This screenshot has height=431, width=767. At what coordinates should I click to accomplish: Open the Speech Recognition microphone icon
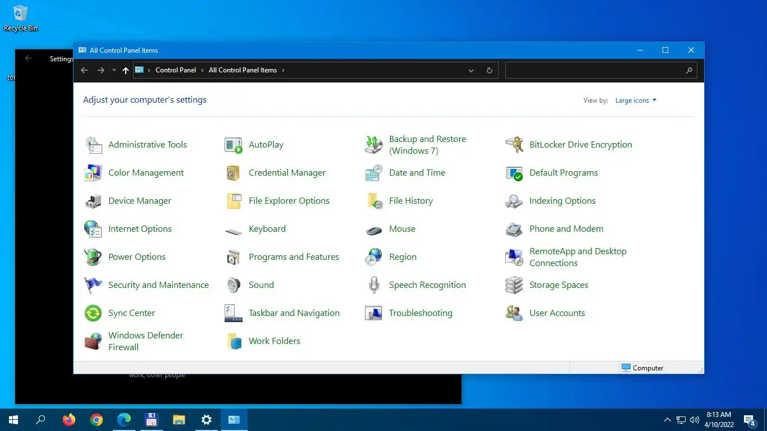(x=374, y=285)
